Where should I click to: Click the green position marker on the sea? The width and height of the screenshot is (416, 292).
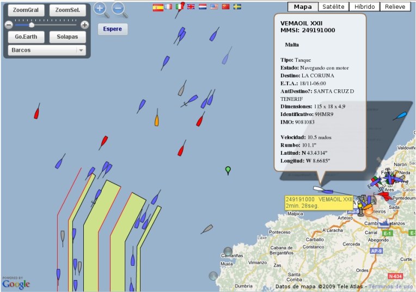click(x=228, y=170)
